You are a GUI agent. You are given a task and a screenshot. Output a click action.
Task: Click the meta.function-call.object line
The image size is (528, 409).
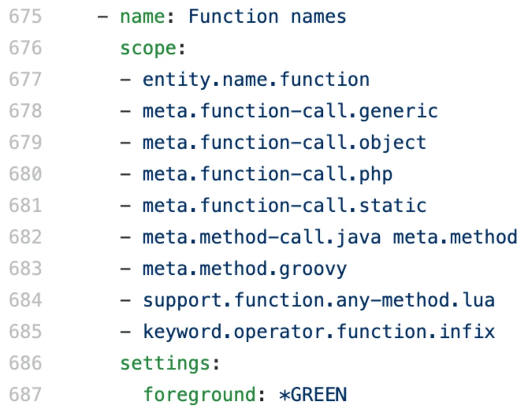point(284,143)
